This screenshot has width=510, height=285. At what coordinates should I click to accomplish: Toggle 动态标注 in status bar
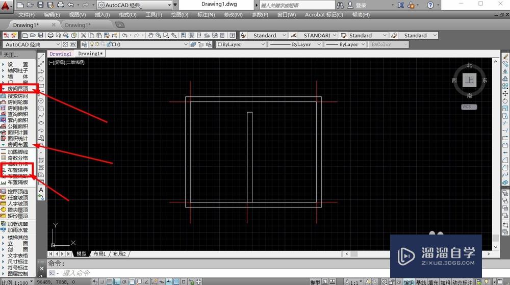[x=462, y=282]
